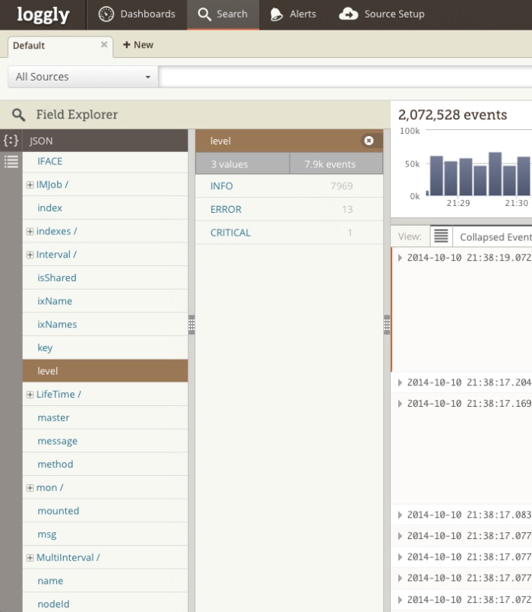The height and width of the screenshot is (612, 532).
Task: Select the collapsed events view icon
Action: (442, 236)
